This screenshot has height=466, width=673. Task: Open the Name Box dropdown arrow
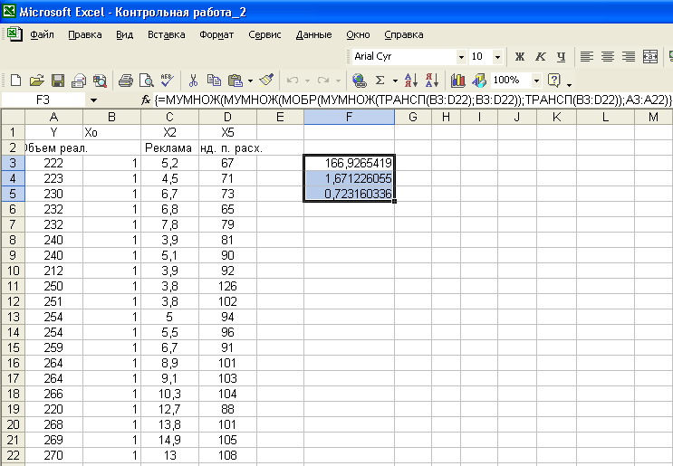[x=93, y=100]
